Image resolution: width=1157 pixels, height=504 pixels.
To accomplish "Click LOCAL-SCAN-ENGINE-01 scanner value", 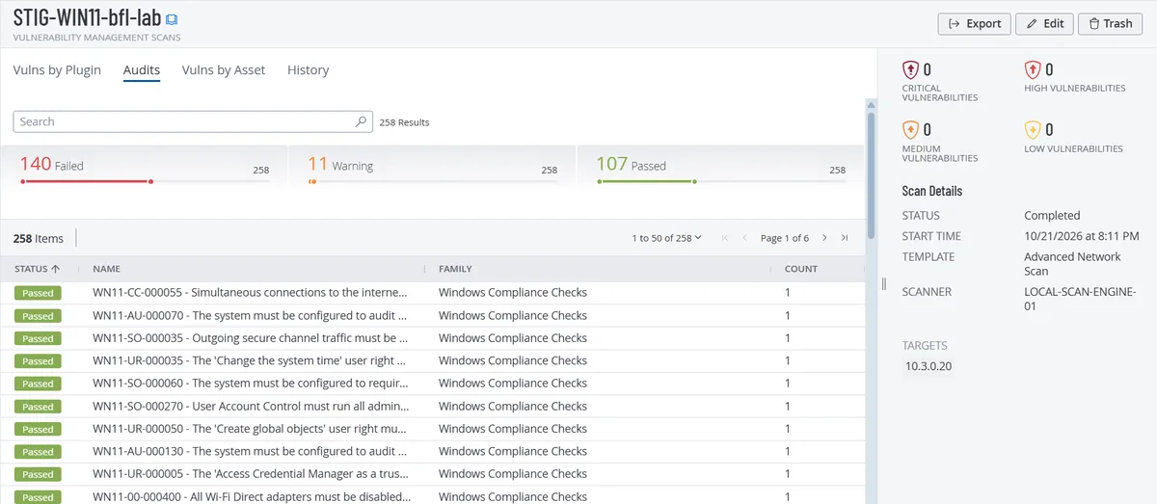I will point(1080,299).
